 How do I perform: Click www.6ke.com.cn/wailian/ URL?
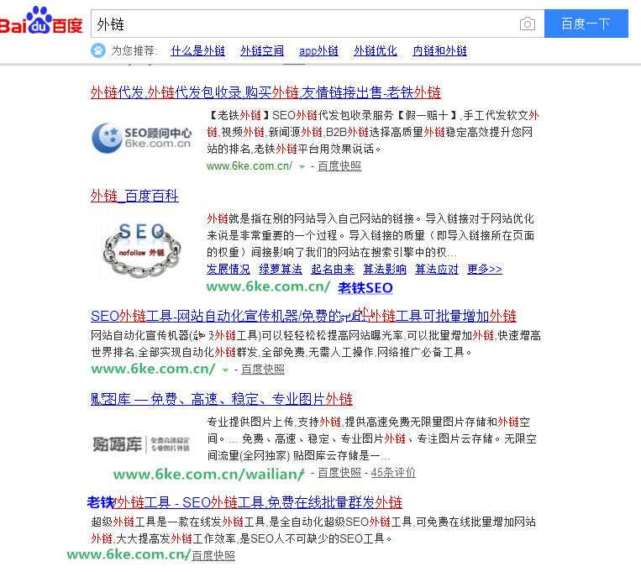209,475
